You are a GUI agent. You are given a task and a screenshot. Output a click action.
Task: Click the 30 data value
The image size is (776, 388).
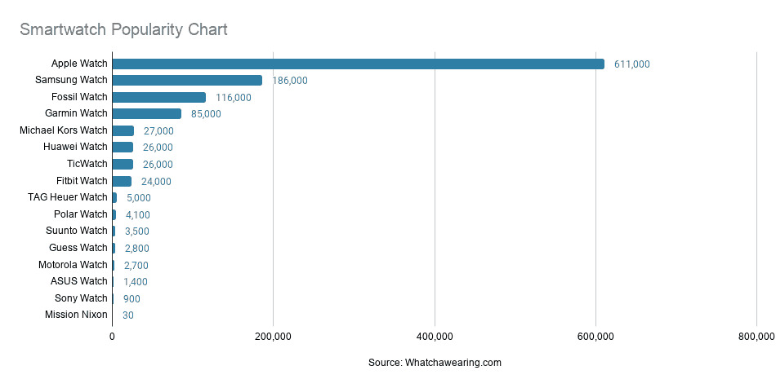click(128, 315)
